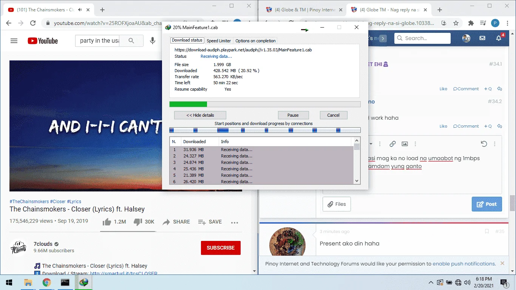Open Windows Start menu
Viewport: 516px width, 290px height.
(9, 282)
